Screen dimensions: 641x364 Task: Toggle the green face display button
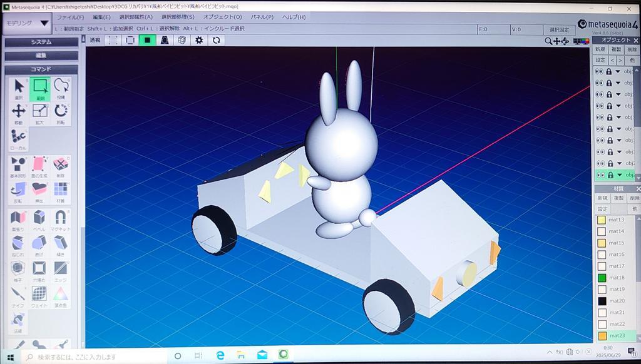click(148, 40)
